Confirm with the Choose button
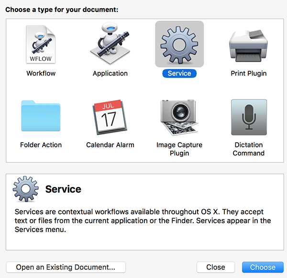This screenshot has height=278, width=287. click(x=263, y=267)
